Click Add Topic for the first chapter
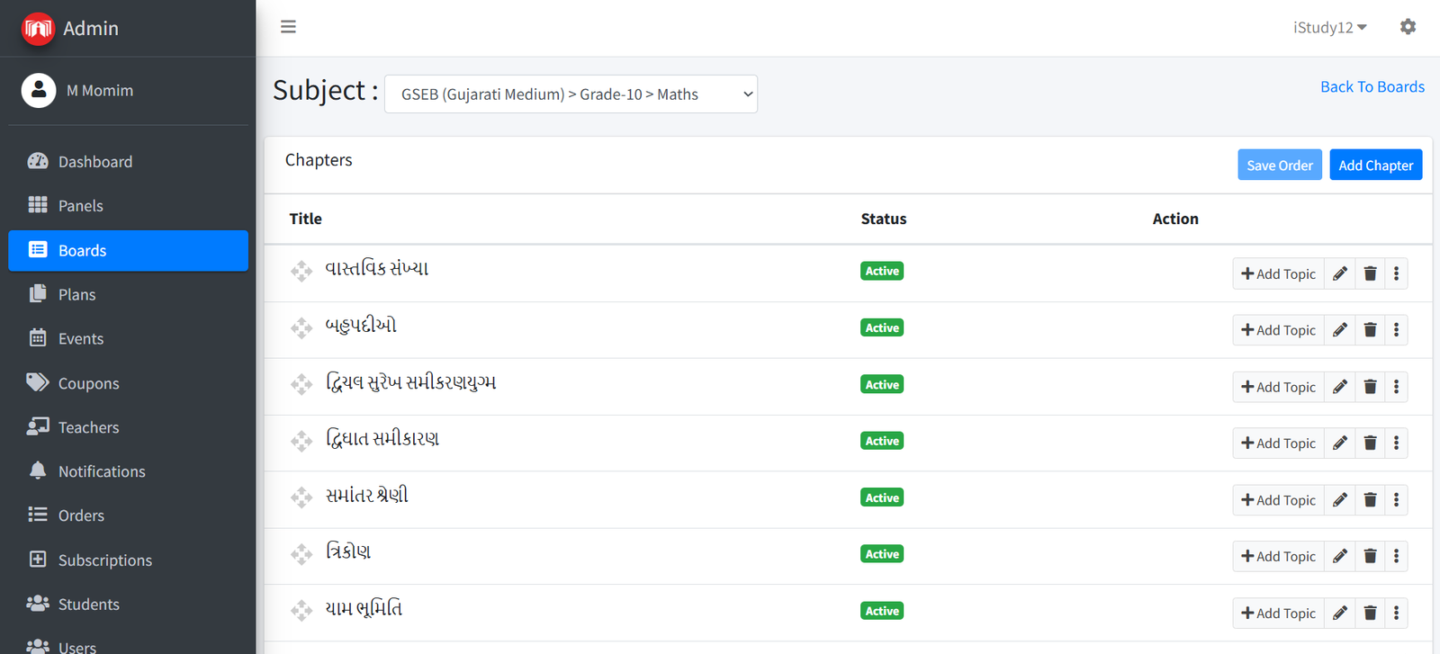The image size is (1440, 654). pos(1278,273)
